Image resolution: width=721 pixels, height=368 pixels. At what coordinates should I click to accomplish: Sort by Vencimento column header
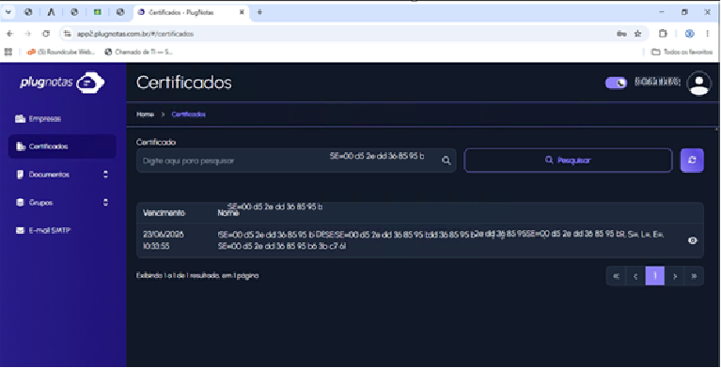pyautogui.click(x=165, y=213)
